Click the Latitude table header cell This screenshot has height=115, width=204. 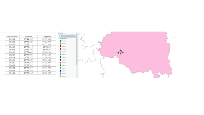pos(28,36)
